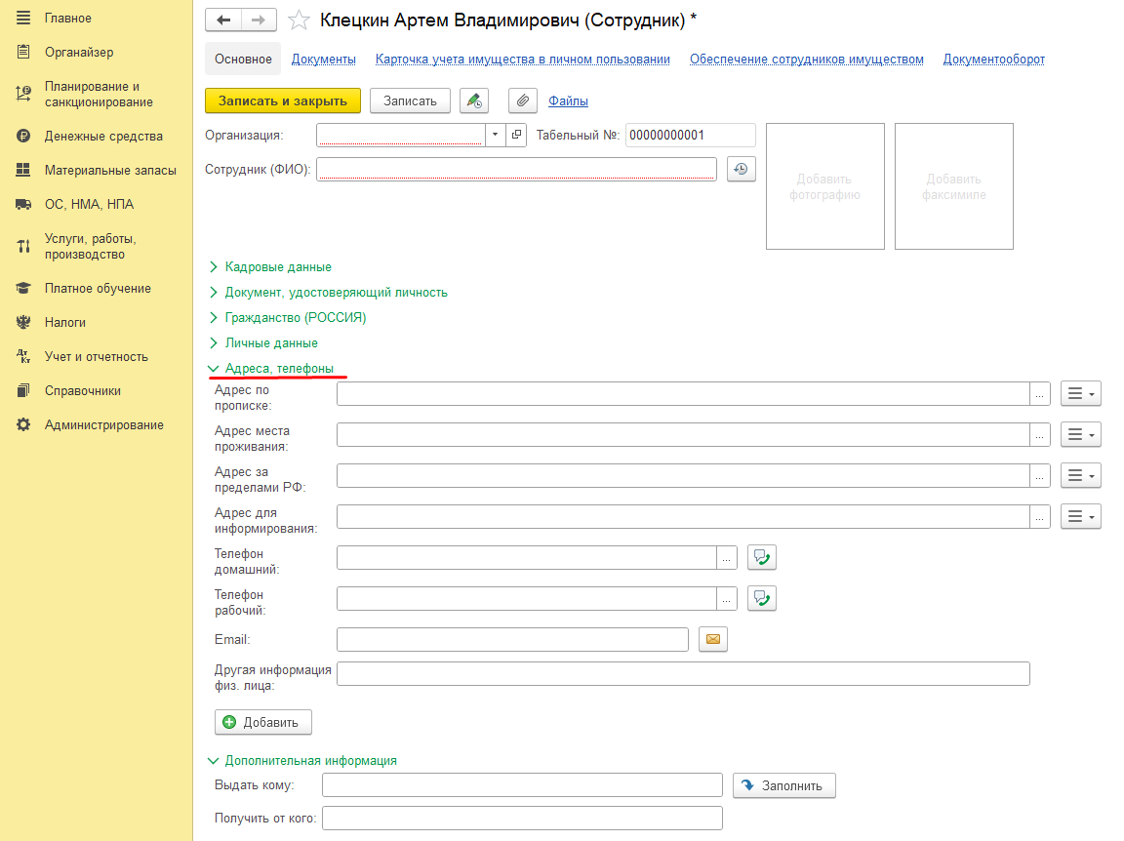Open Услуги, работы, производство icon
The height and width of the screenshot is (841, 1124).
tap(23, 247)
